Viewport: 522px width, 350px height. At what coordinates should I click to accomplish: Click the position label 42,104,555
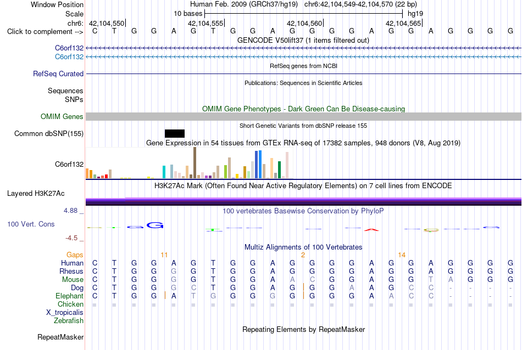click(x=205, y=23)
